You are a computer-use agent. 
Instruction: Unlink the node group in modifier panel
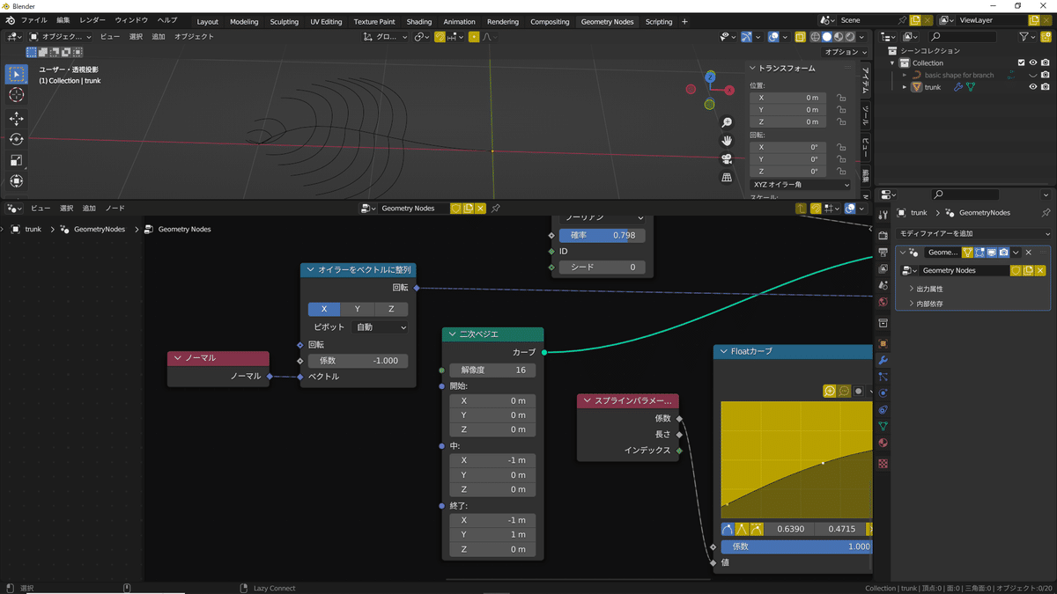tap(1040, 271)
